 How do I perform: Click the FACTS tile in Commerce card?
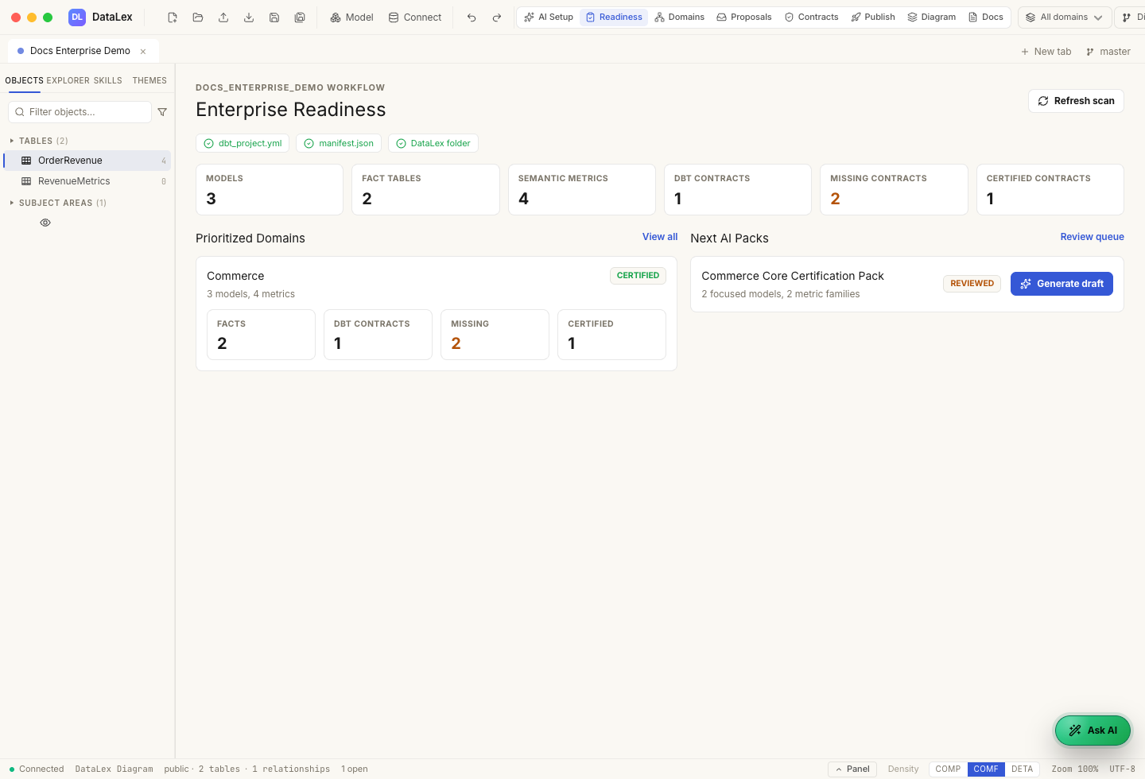coord(261,335)
